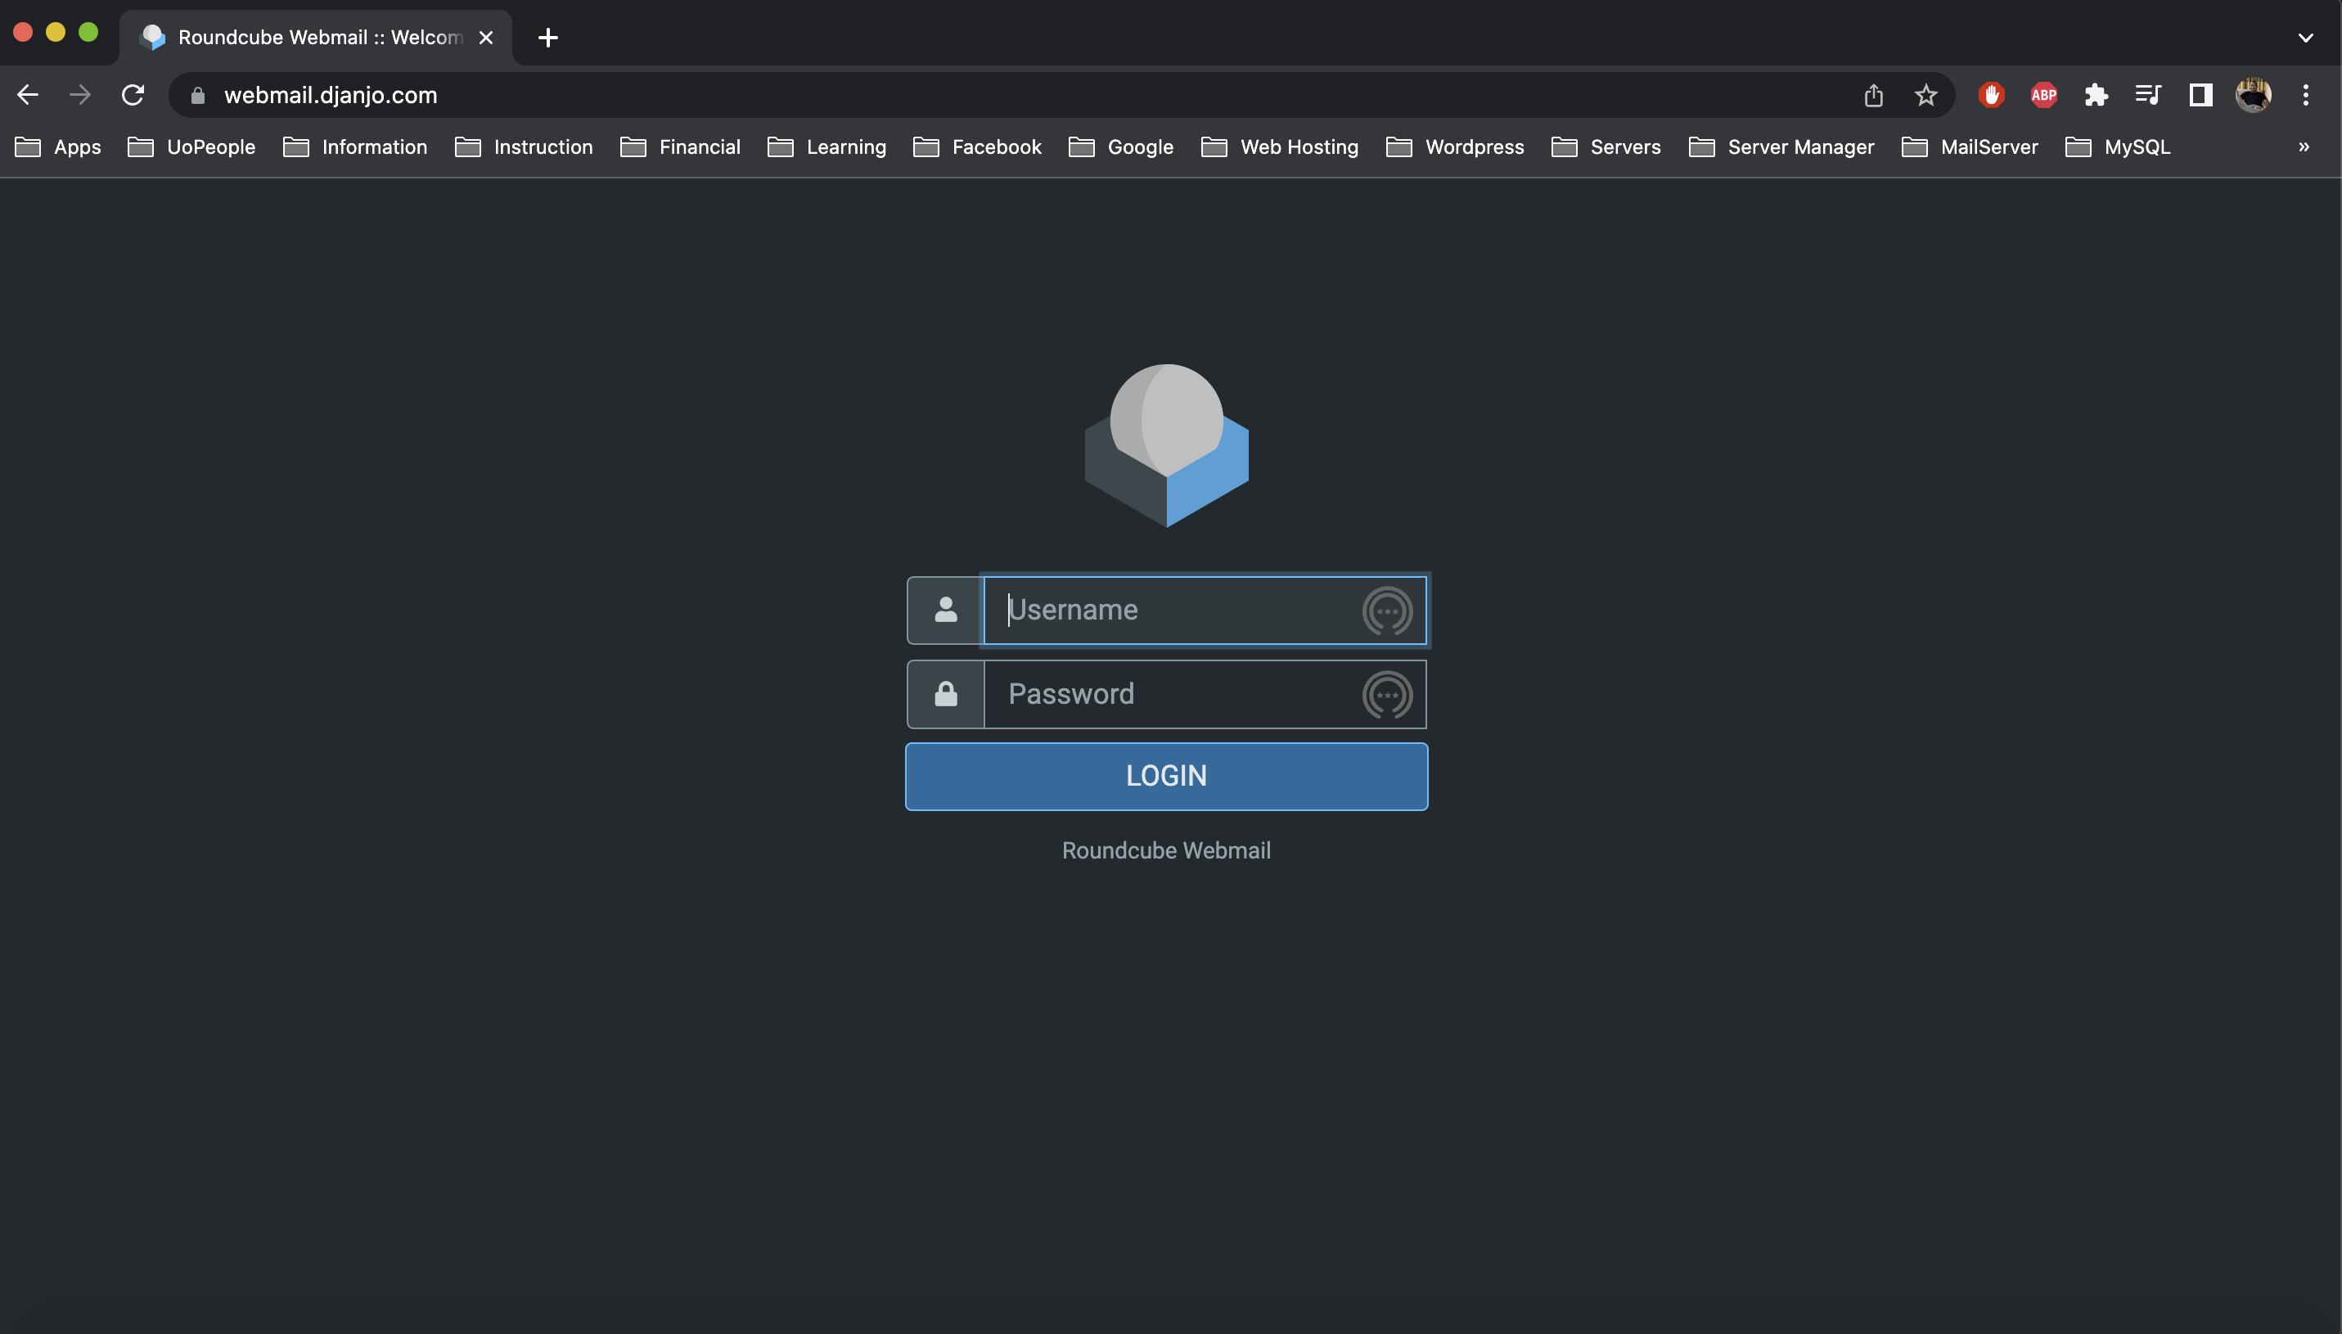Open the Google bookmark folder
Screen dimensions: 2342x1334
[x=1121, y=146]
